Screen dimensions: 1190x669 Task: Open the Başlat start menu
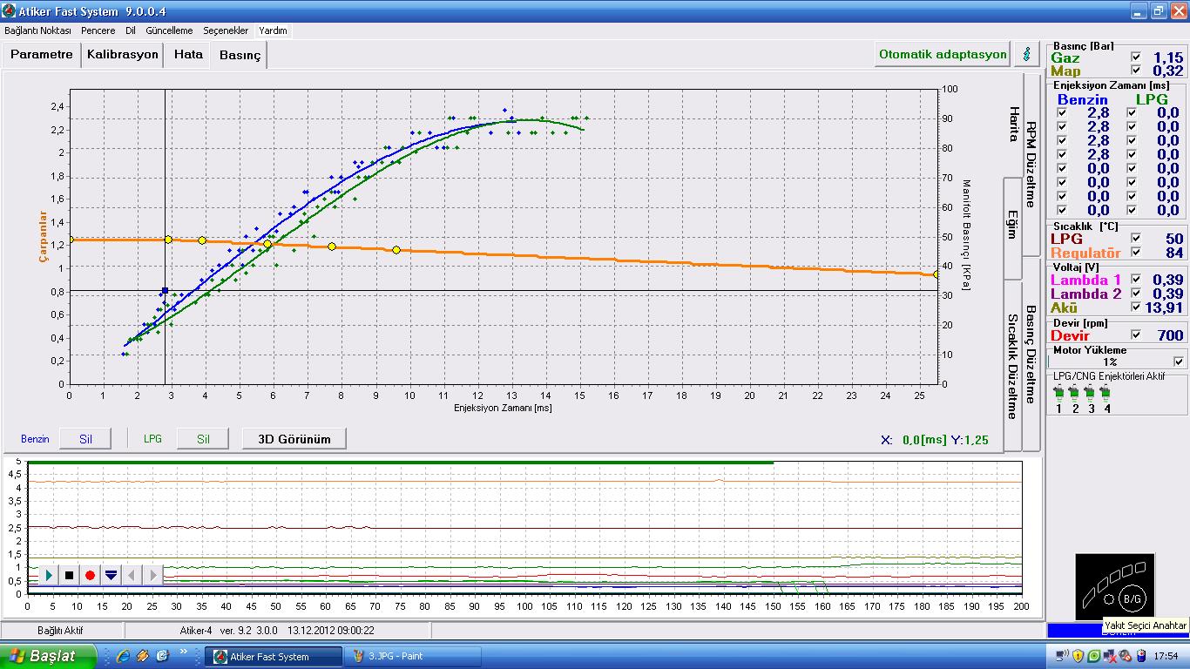pyautogui.click(x=48, y=656)
